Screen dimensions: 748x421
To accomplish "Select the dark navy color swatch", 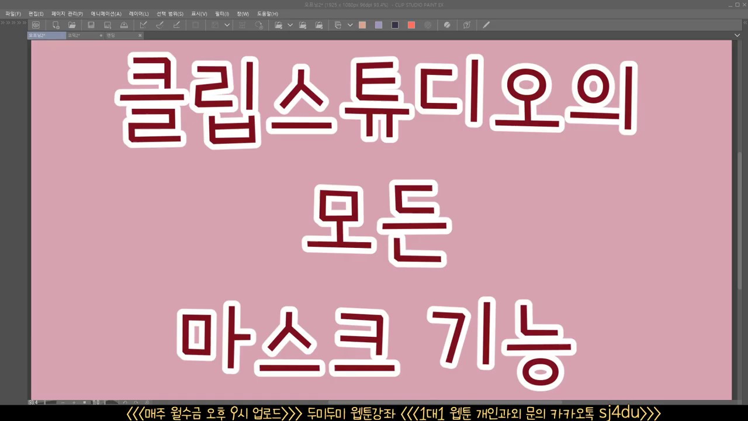I will [395, 25].
